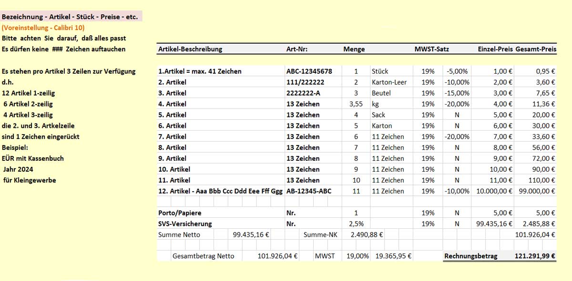Viewport: 572px width, 281px height.
Task: Select the "Artikel-Beschreibung" column header
Action: click(x=190, y=49)
